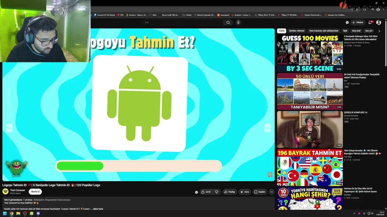Open the YouTube account avatar menu
The width and height of the screenshot is (387, 217).
pos(379,22)
